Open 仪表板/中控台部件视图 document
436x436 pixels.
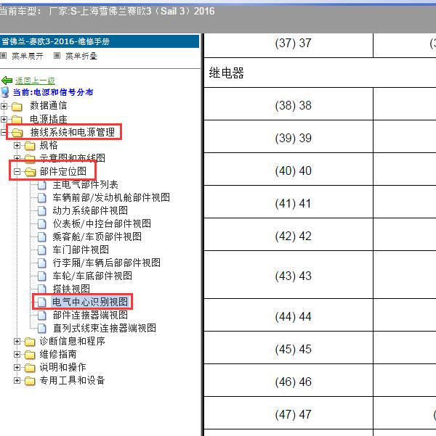[102, 223]
